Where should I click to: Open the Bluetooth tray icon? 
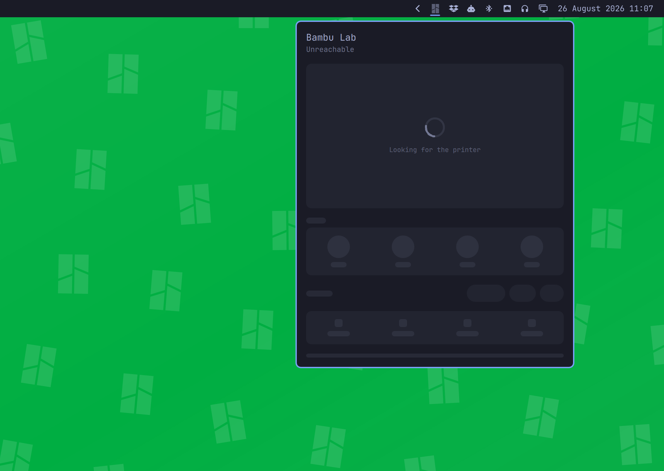tap(489, 8)
